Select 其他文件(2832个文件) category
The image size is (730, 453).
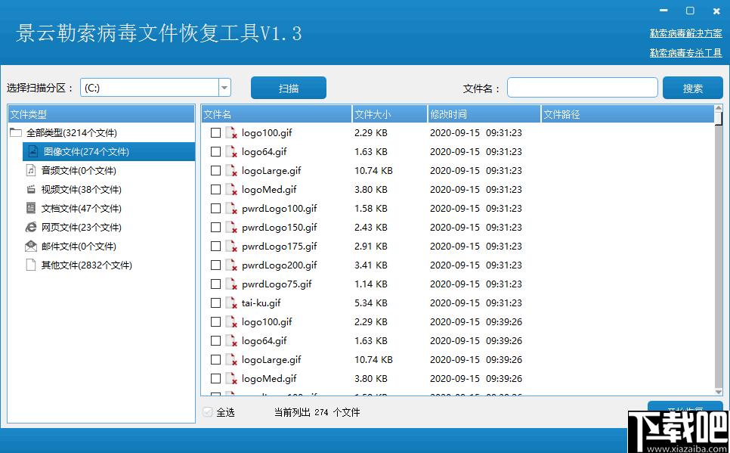click(87, 265)
